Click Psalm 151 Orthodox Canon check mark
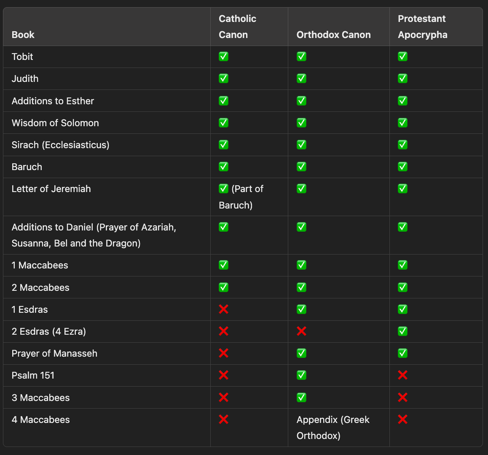 (x=301, y=375)
